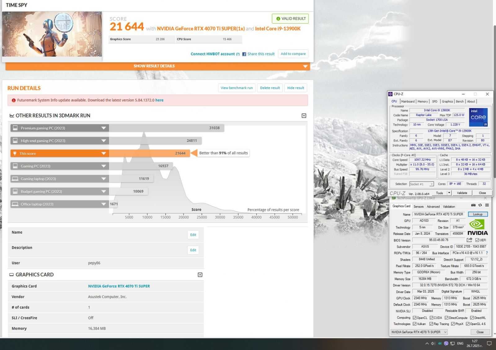Toggle the OpenCL checkbox in GPU-Z
The image size is (496, 350).
[x=414, y=318]
